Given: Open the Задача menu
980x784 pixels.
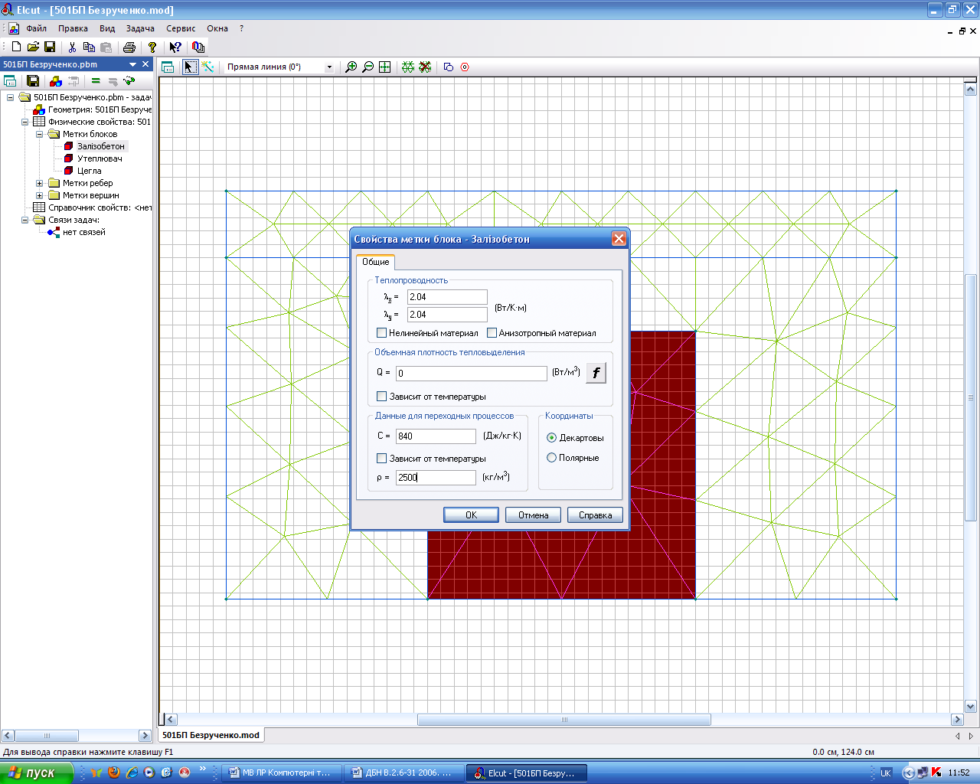Looking at the screenshot, I should [140, 28].
